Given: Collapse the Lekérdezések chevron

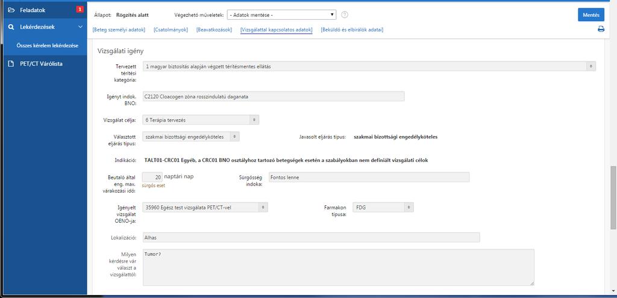Looking at the screenshot, I should pos(80,27).
